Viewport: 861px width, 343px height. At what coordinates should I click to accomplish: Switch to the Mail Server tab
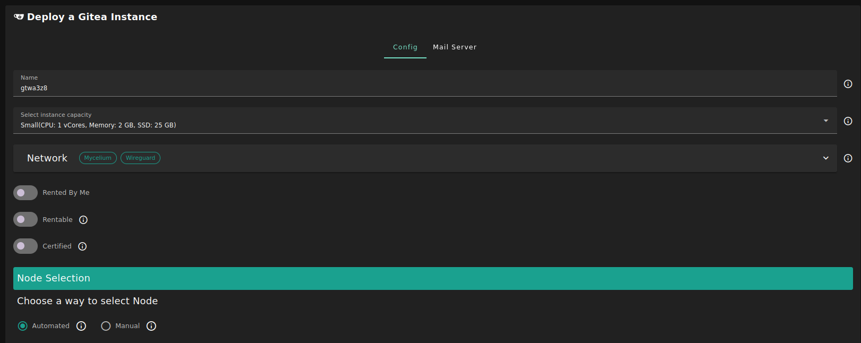tap(455, 47)
